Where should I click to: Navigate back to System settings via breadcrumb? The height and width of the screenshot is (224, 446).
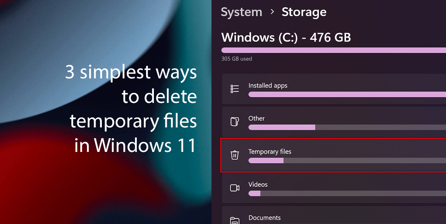[x=241, y=12]
